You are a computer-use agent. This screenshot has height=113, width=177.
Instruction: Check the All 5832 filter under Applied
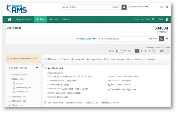pos(14,83)
